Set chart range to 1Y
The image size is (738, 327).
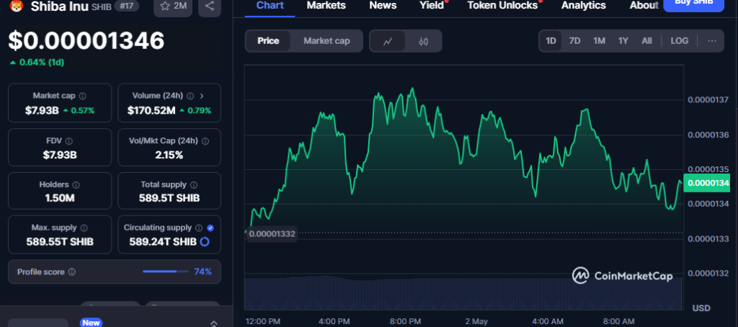click(x=623, y=41)
